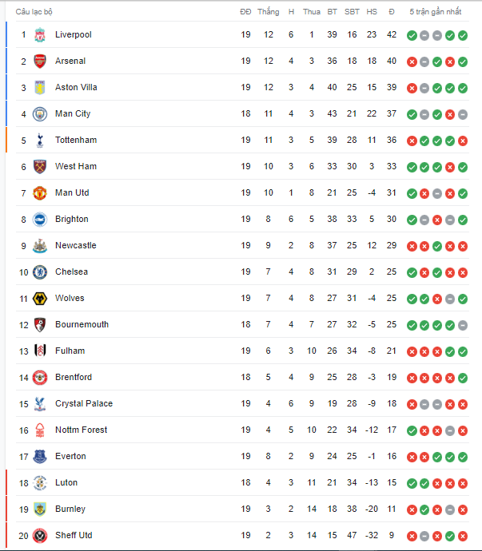Click the Everton crest icon
The image size is (482, 551).
tap(40, 457)
